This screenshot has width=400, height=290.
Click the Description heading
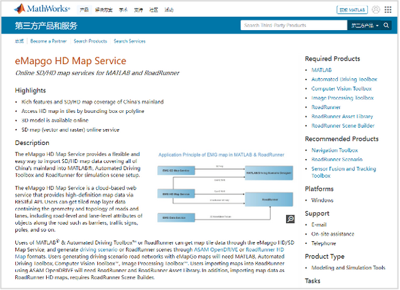pyautogui.click(x=32, y=143)
